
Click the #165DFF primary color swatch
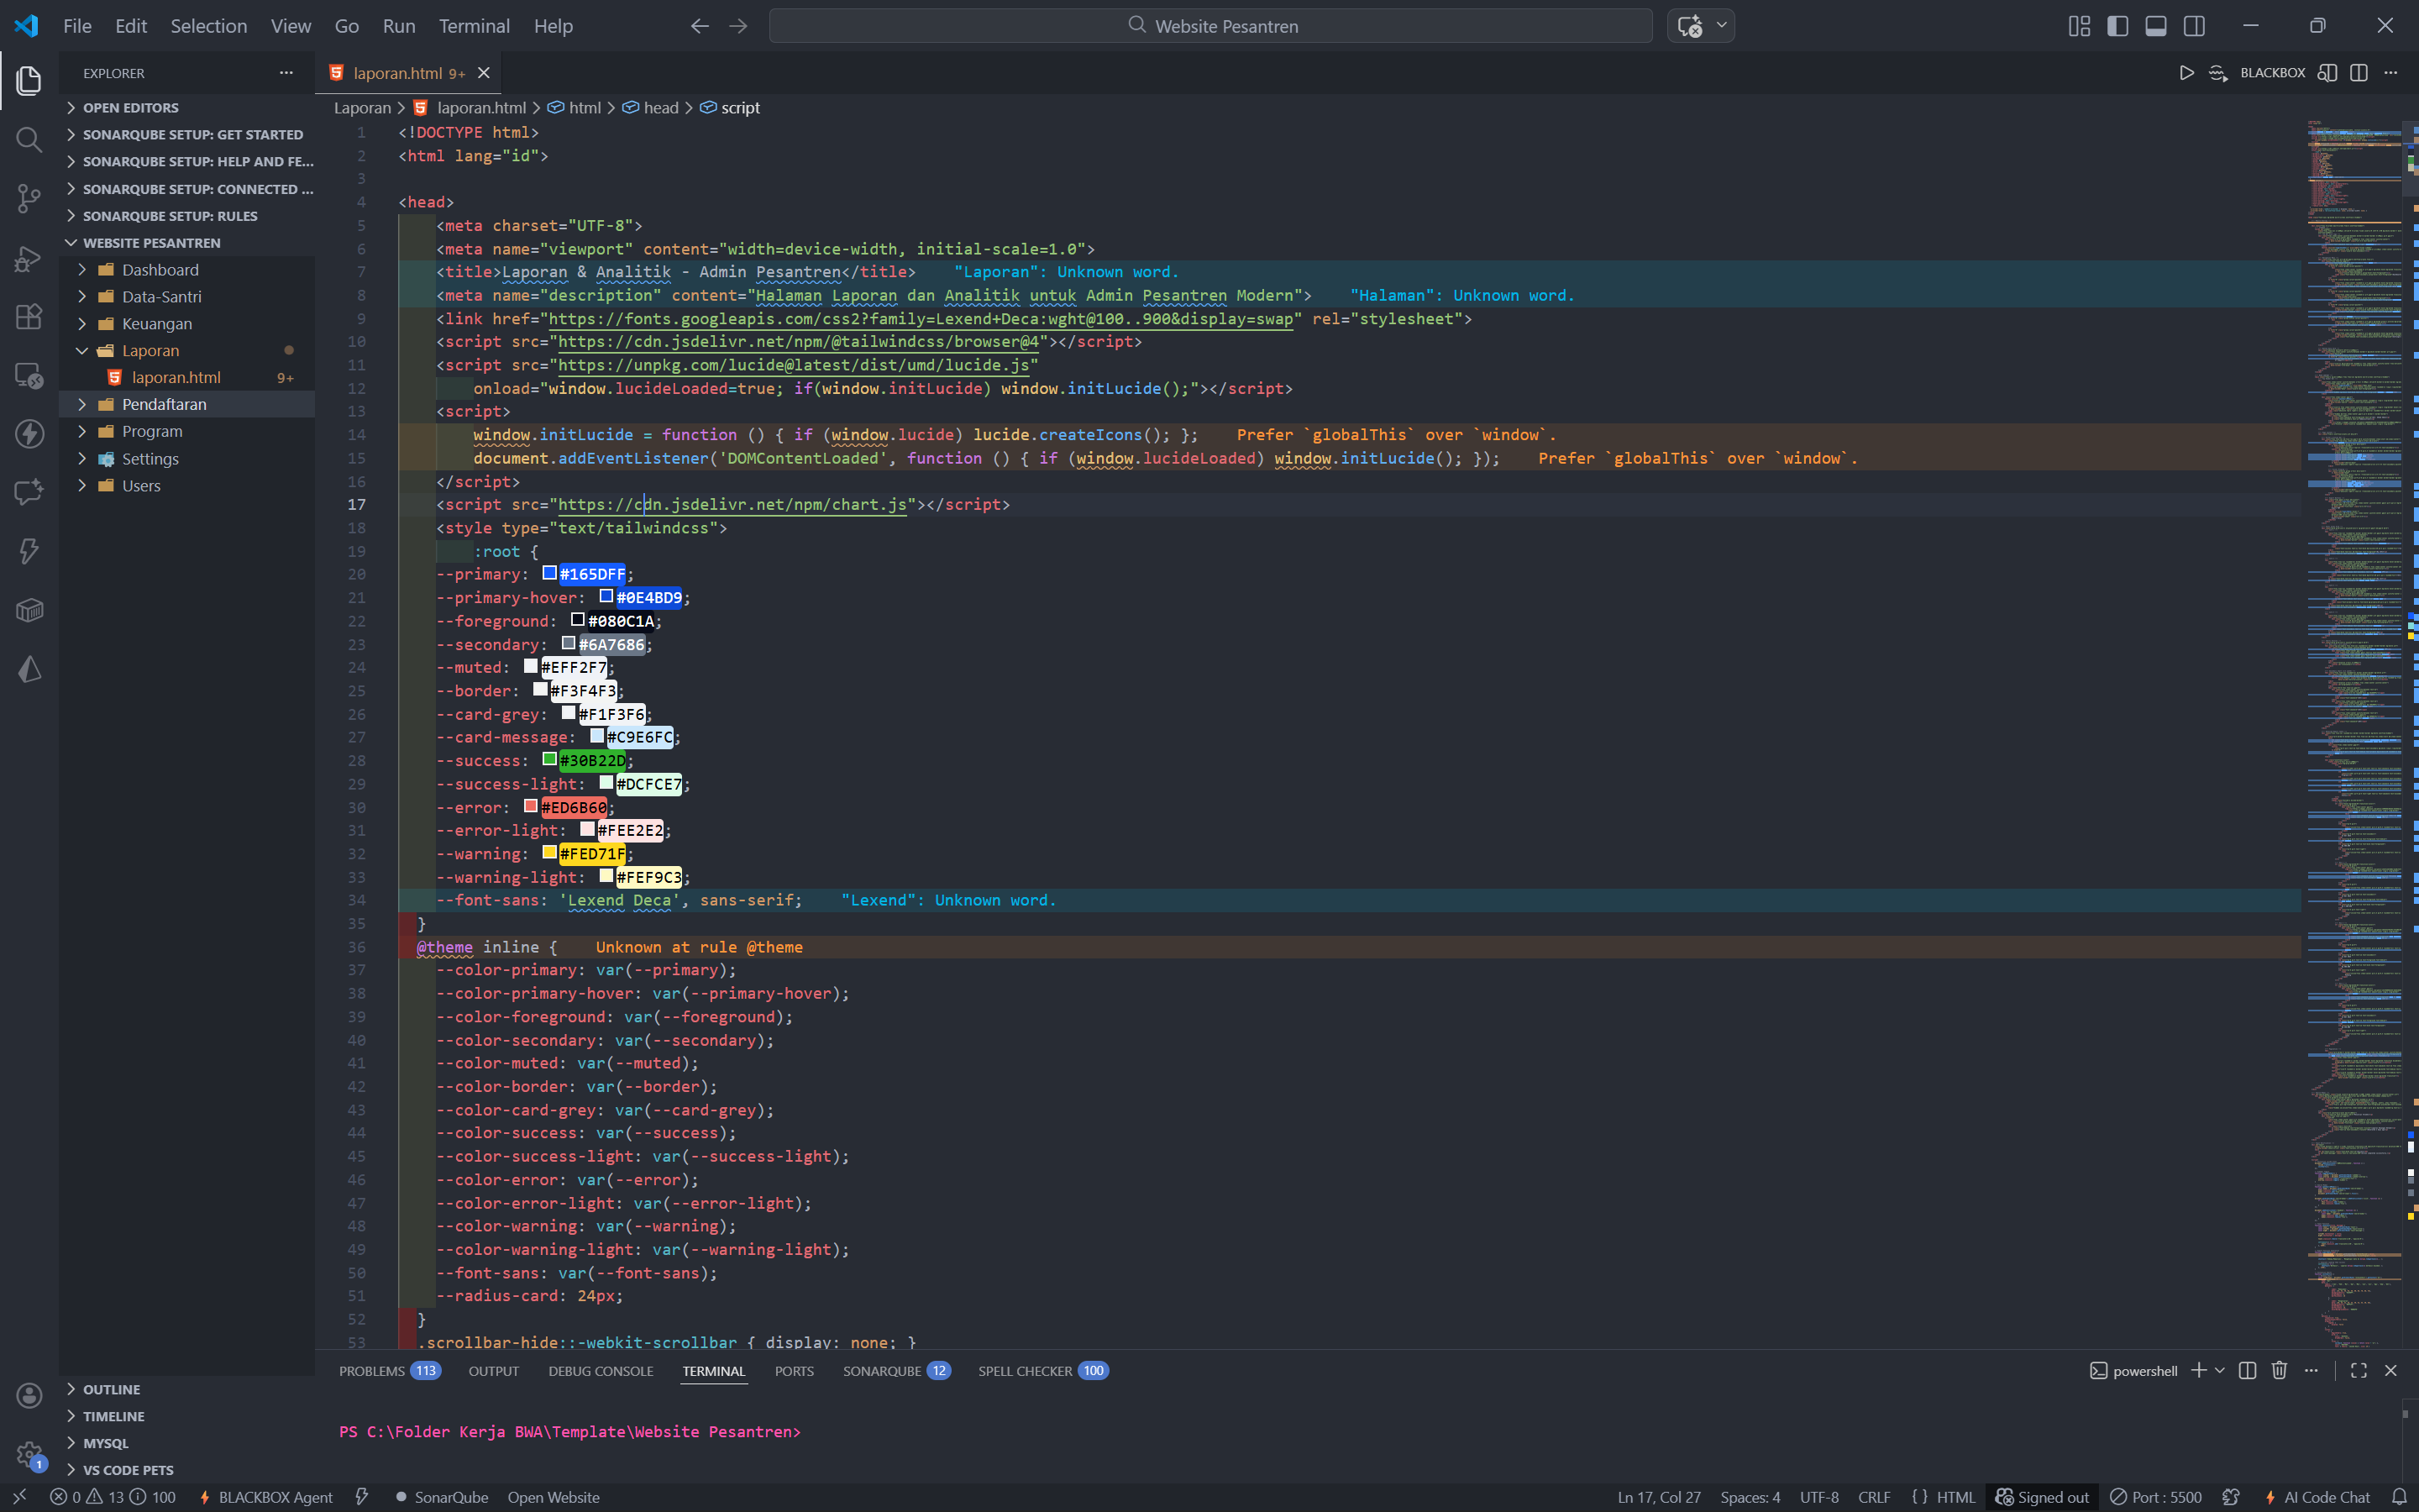(x=548, y=573)
